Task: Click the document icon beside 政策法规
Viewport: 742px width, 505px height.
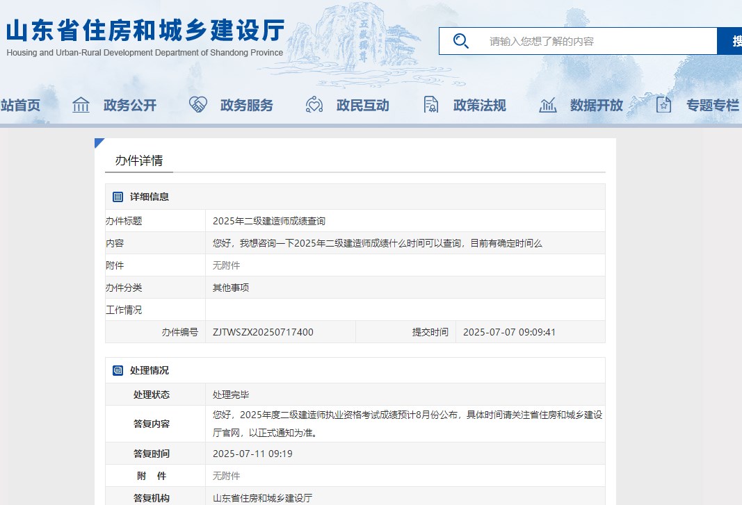Action: pyautogui.click(x=431, y=105)
